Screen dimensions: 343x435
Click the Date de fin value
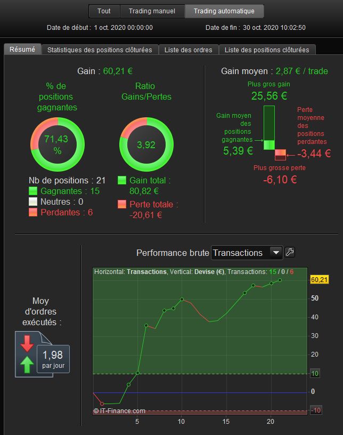pyautogui.click(x=274, y=28)
